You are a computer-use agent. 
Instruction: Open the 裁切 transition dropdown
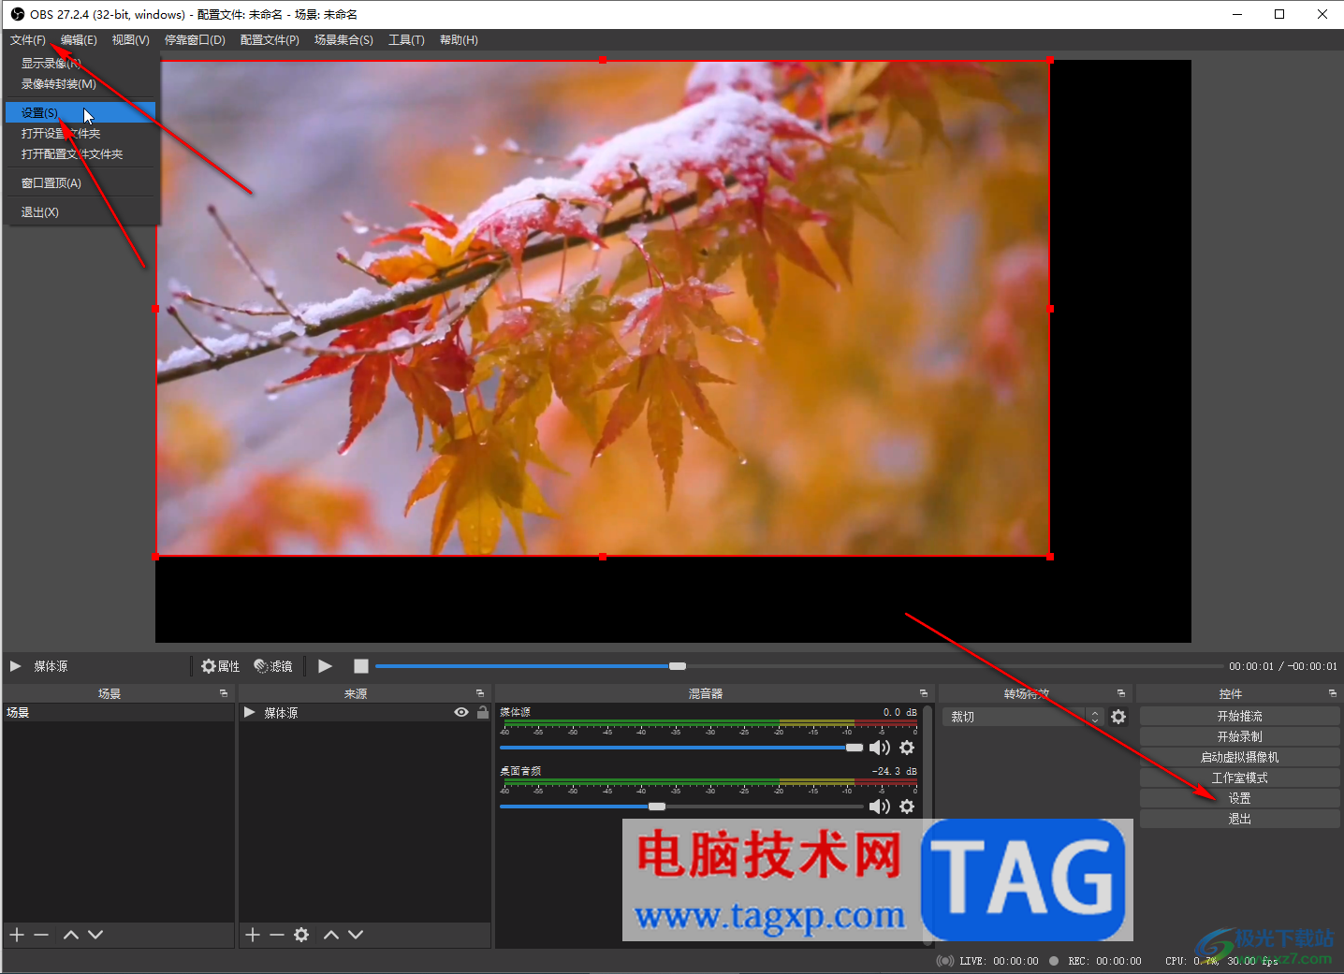(1024, 717)
